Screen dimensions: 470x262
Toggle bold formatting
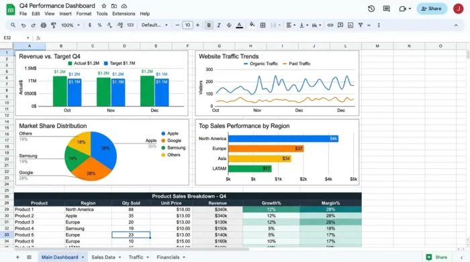(209, 25)
